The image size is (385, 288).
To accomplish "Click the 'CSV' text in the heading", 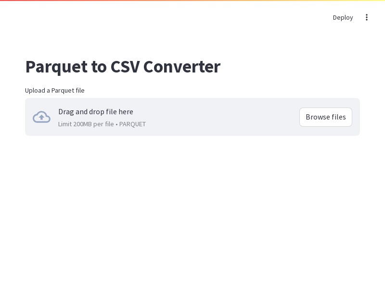I will (x=125, y=67).
